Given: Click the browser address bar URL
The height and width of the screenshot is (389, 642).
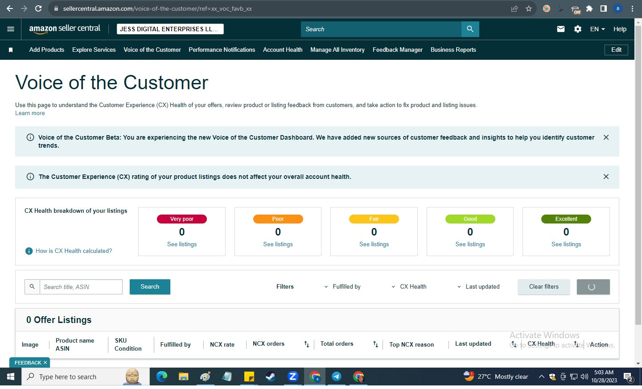Looking at the screenshot, I should 157,8.
